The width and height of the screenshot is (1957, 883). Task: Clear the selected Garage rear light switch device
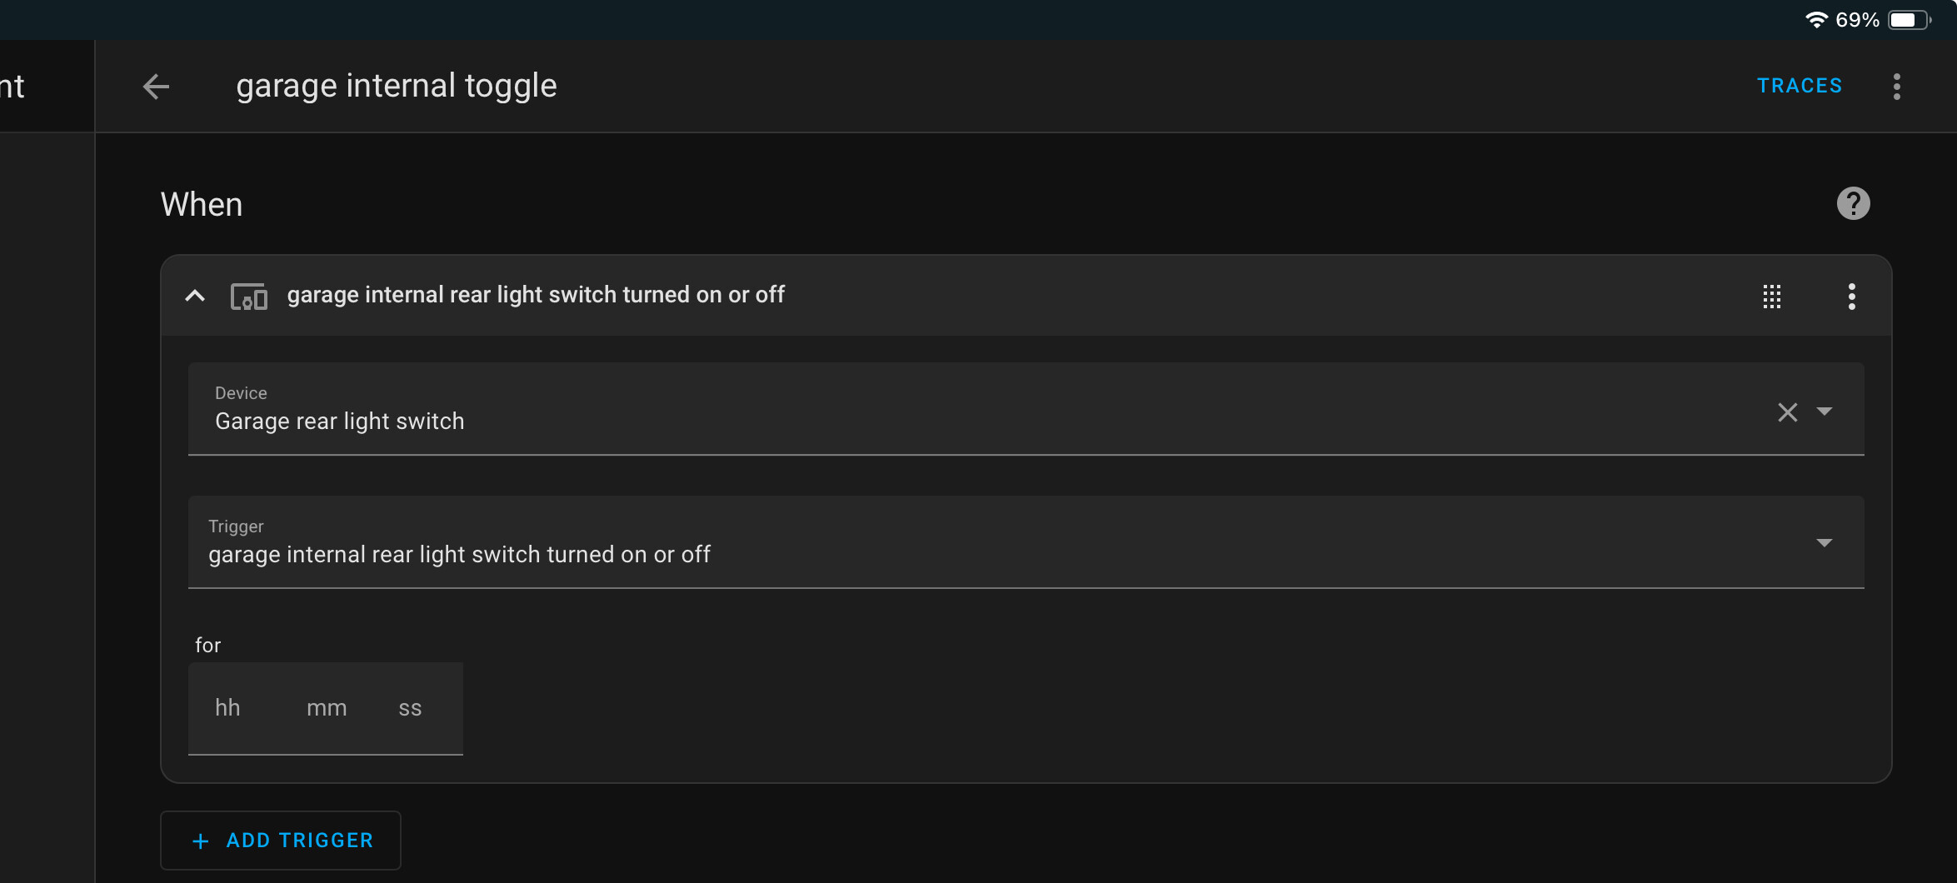[1787, 412]
